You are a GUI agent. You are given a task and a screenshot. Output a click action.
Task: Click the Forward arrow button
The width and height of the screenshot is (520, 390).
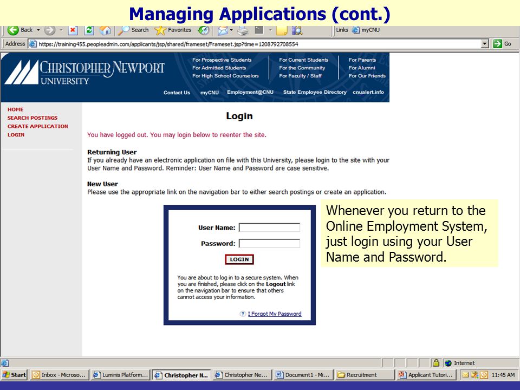(x=50, y=30)
